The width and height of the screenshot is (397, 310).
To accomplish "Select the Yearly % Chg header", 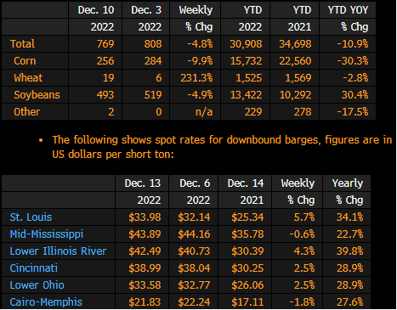I will click(348, 192).
